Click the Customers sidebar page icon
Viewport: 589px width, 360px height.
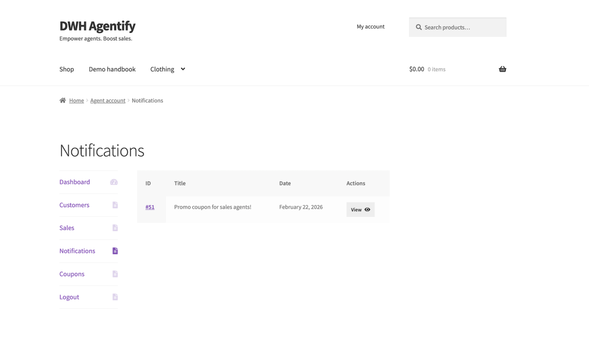pyautogui.click(x=115, y=205)
